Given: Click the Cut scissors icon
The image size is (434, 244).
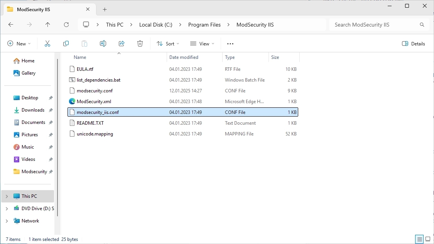Looking at the screenshot, I should point(47,43).
